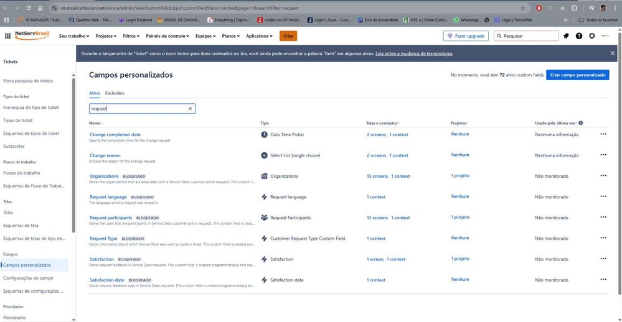Viewport: 622px width, 322px height.
Task: Open the browser extensions puzzle icon
Action: (574, 8)
